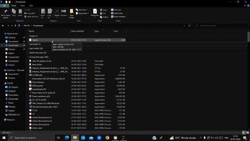The image size is (250, 141).
Task: Open the File ribbon tab
Action: (x=4, y=5)
